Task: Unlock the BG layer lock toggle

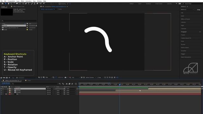Action: click(x=6, y=94)
